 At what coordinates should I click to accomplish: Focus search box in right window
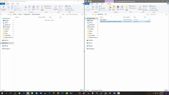pos(158,14)
